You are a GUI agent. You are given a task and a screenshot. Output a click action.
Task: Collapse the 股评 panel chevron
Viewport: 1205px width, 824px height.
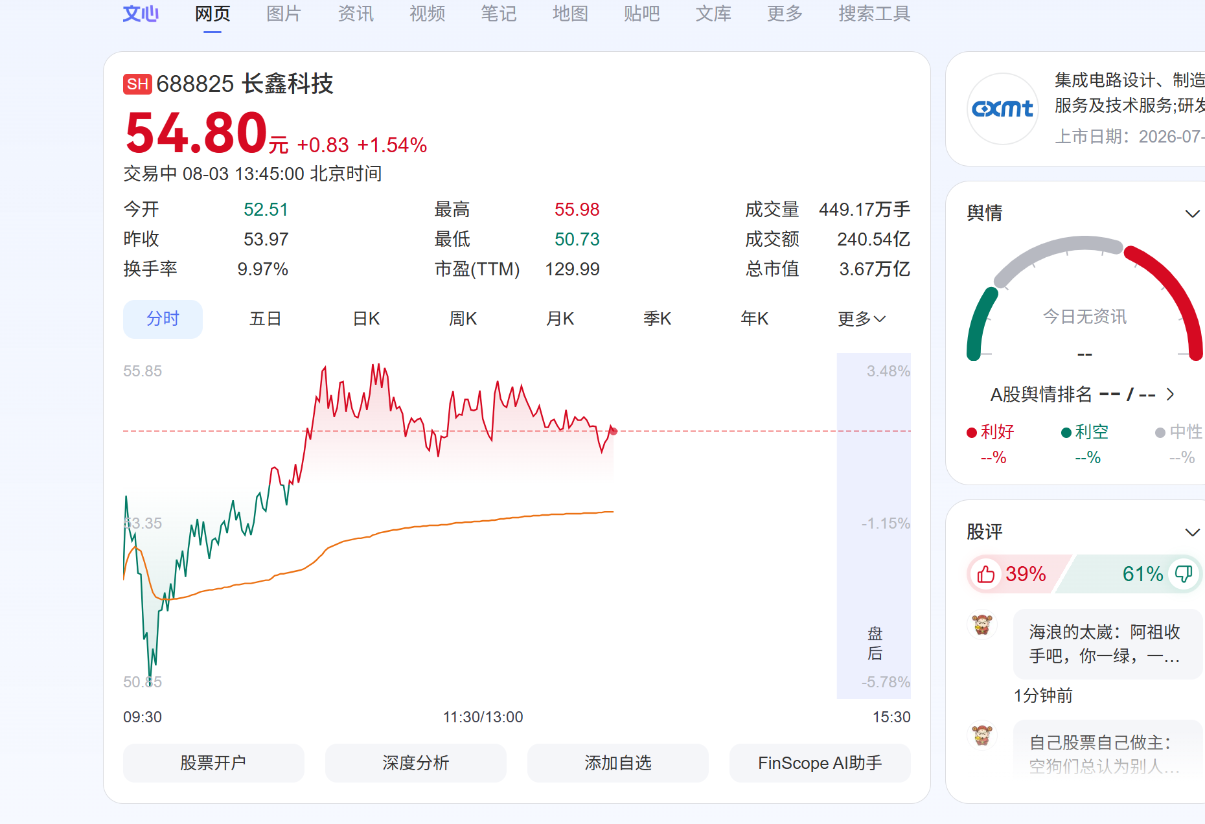coord(1192,532)
